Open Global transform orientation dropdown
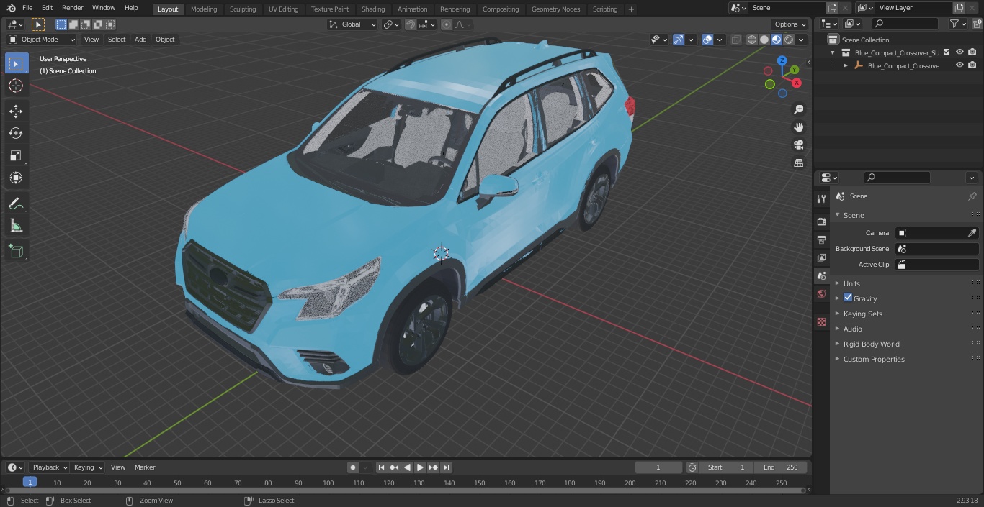984x507 pixels. [353, 24]
